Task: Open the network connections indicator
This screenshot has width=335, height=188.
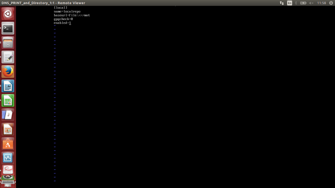Action: coord(281,3)
